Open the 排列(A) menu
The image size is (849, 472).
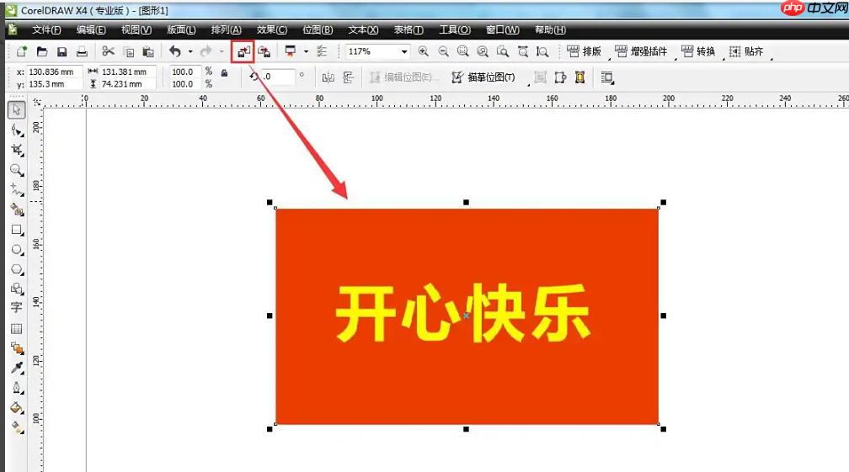[226, 29]
